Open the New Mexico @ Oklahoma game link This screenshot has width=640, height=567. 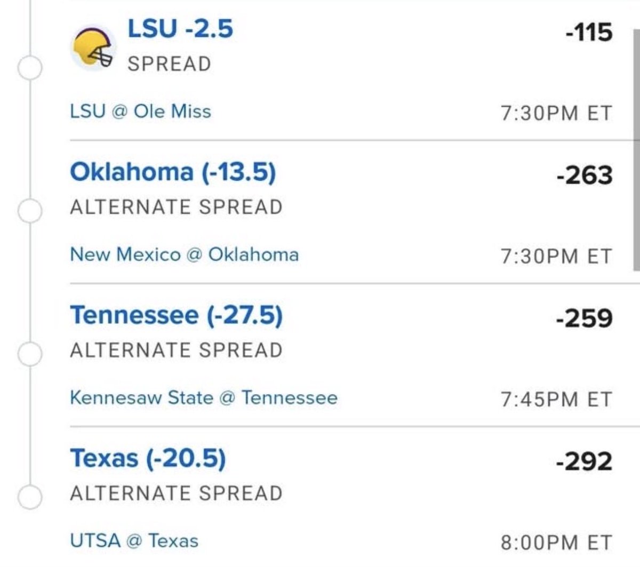point(184,254)
